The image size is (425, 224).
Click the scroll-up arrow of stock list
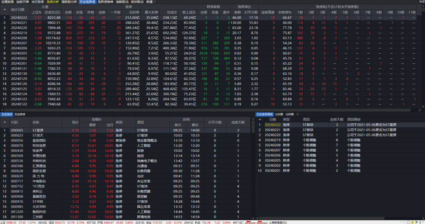[x=253, y=119]
